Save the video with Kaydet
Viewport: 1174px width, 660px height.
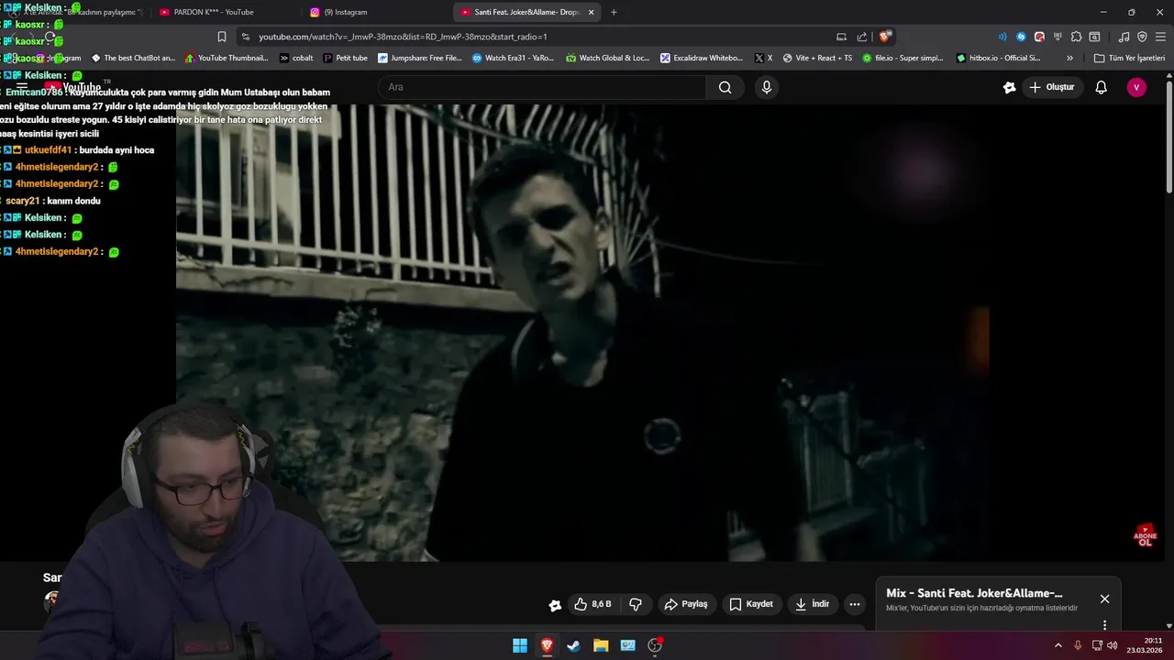pos(752,604)
